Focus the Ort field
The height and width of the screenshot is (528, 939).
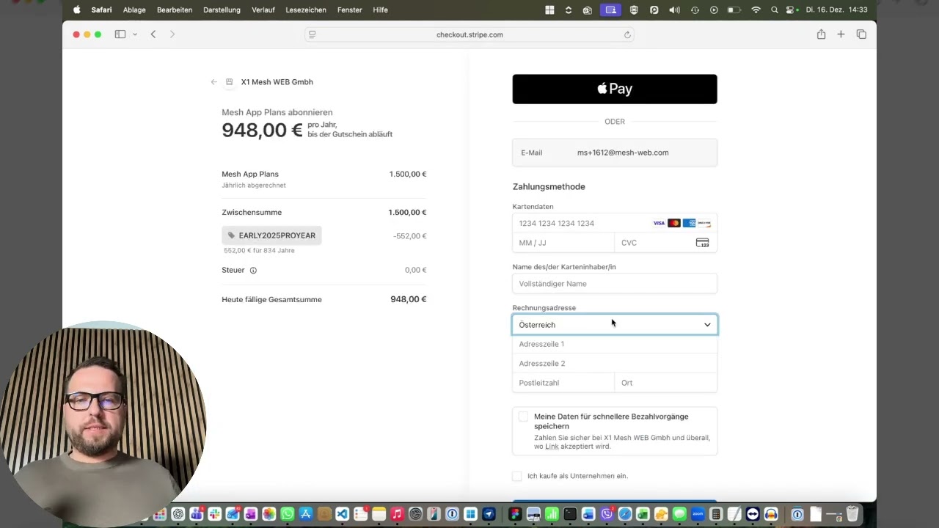pos(666,383)
